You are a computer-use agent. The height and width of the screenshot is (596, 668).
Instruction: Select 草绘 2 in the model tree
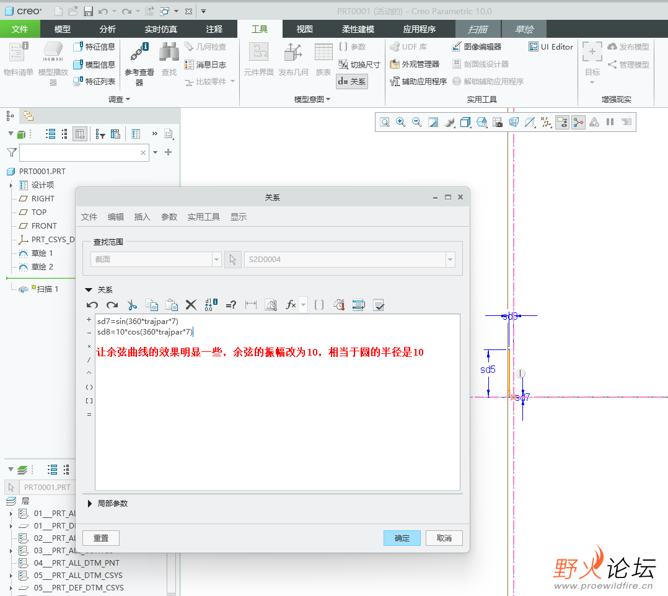[36, 266]
